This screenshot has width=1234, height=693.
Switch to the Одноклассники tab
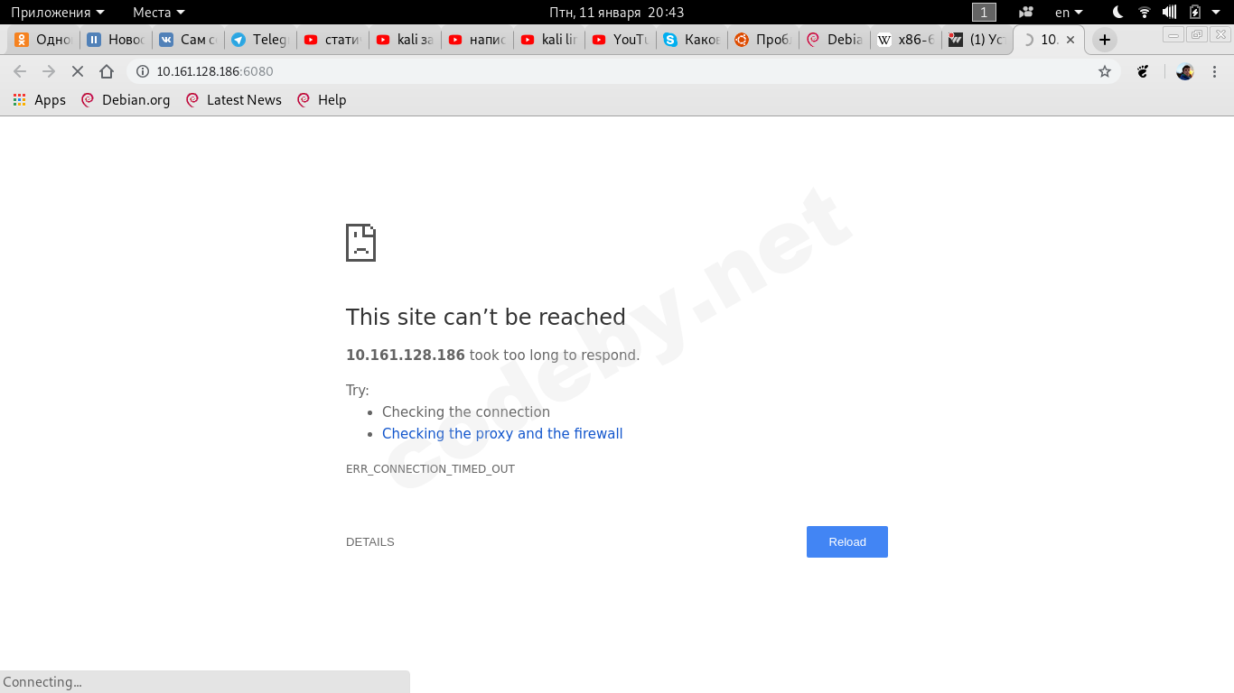tap(43, 40)
